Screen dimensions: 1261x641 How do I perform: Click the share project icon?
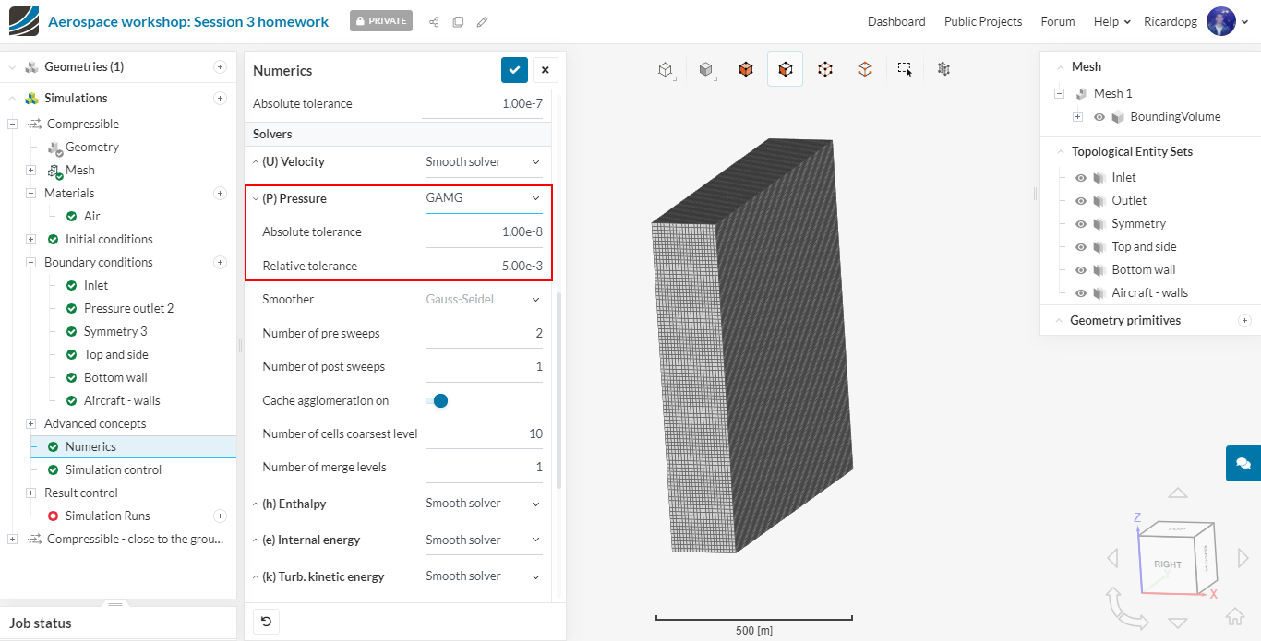(434, 22)
